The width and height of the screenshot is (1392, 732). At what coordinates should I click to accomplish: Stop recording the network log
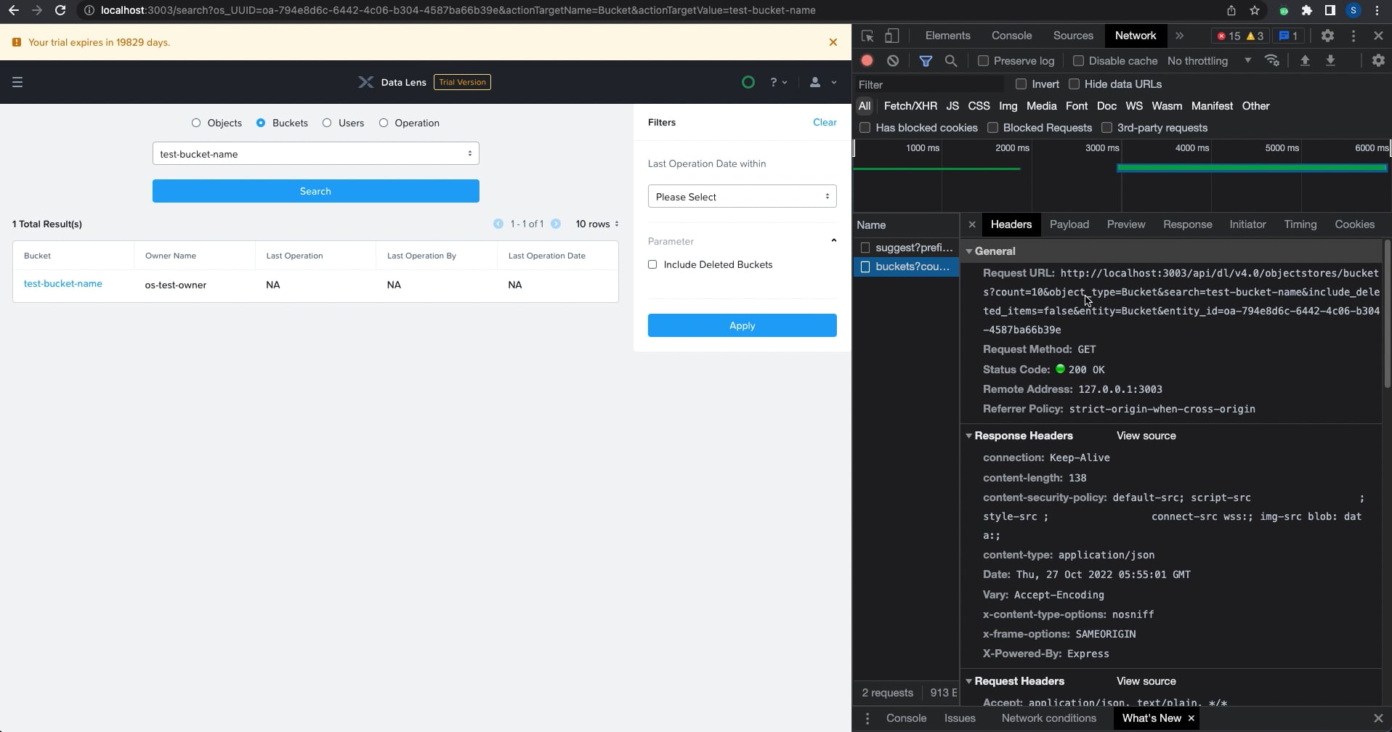[867, 61]
